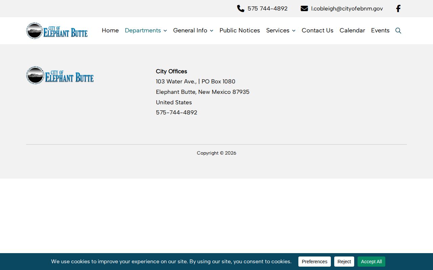Go to the Contact Us page
This screenshot has height=270, width=433.
point(318,30)
